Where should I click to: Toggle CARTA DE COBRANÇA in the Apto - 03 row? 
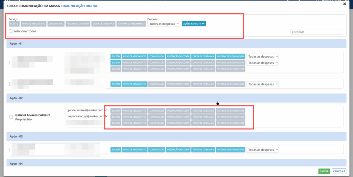tap(203, 150)
